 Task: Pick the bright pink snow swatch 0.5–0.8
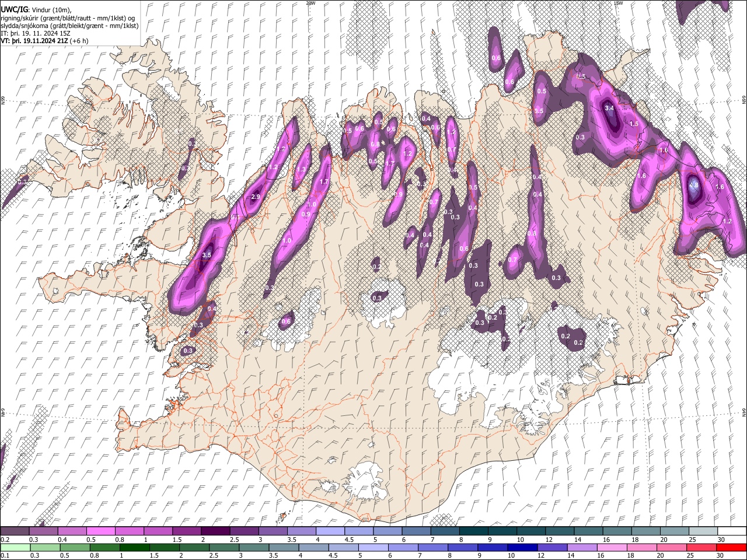[x=100, y=531]
